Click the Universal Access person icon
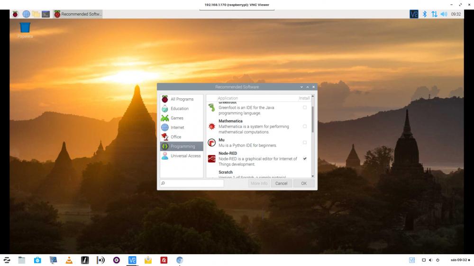Image resolution: width=474 pixels, height=266 pixels. click(165, 156)
